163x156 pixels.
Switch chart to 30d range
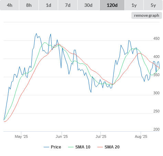(x=88, y=5)
